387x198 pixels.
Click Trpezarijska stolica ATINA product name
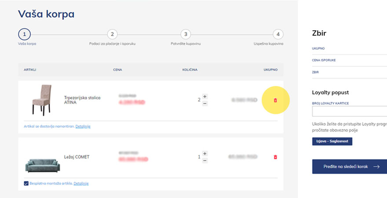coord(82,100)
